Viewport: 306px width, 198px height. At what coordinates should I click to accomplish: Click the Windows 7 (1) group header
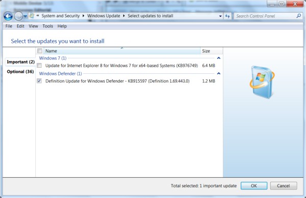(53, 58)
